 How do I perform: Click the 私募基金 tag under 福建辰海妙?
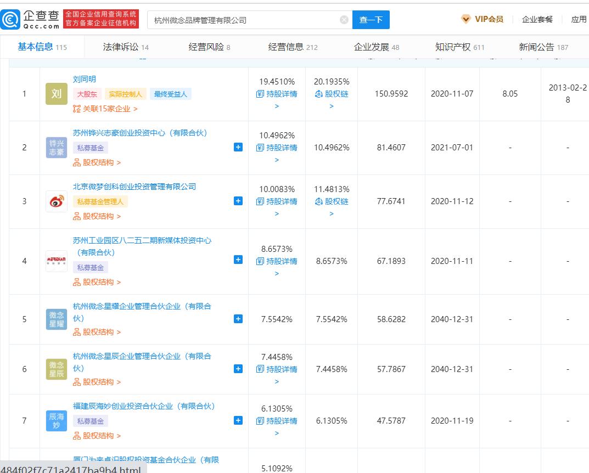pyautogui.click(x=91, y=421)
